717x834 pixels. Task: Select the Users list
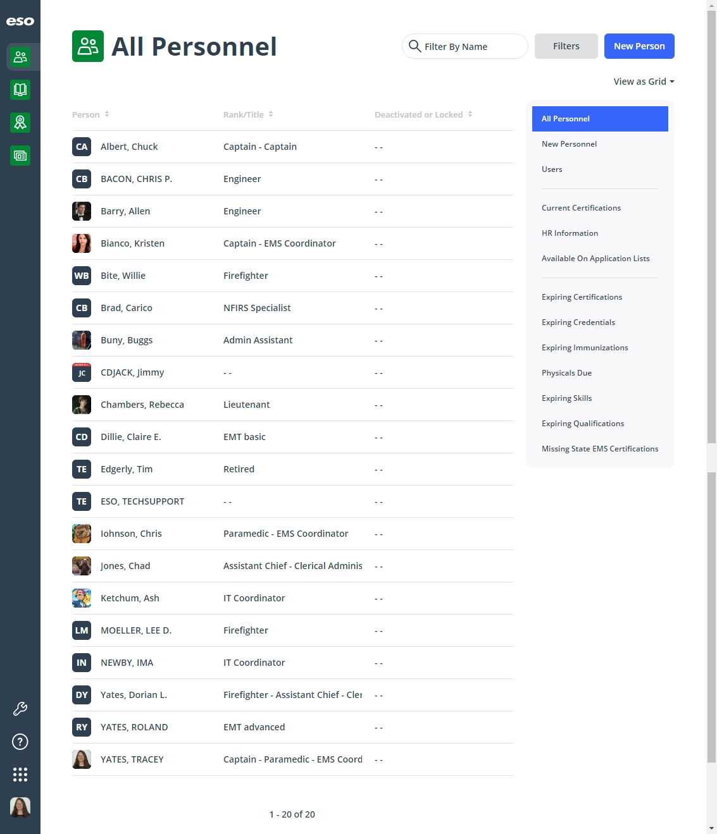tap(600, 169)
